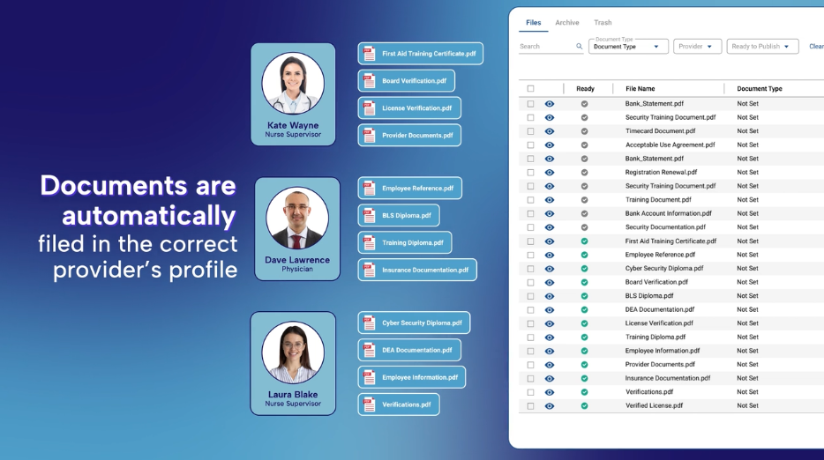Click eye icon for Security Training Document.pdf
Image resolution: width=824 pixels, height=460 pixels.
coord(550,117)
